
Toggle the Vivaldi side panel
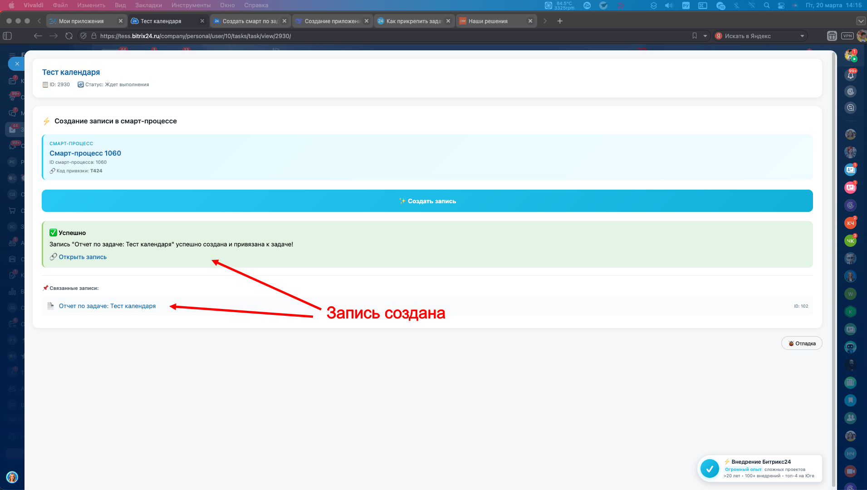(x=7, y=36)
